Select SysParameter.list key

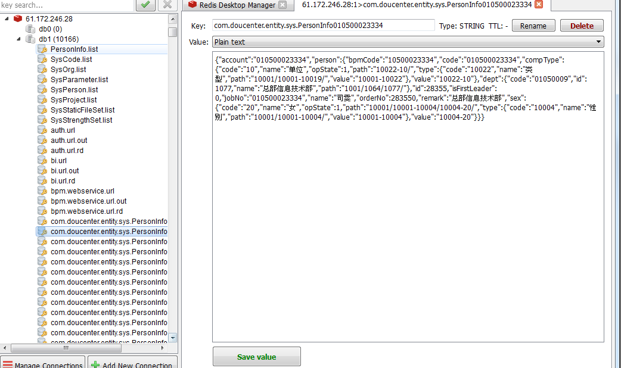tap(79, 80)
